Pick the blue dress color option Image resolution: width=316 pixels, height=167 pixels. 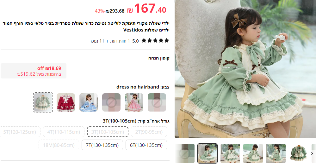point(89,102)
